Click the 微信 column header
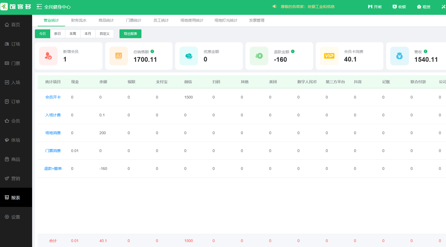The height and width of the screenshot is (247, 446). [x=188, y=82]
